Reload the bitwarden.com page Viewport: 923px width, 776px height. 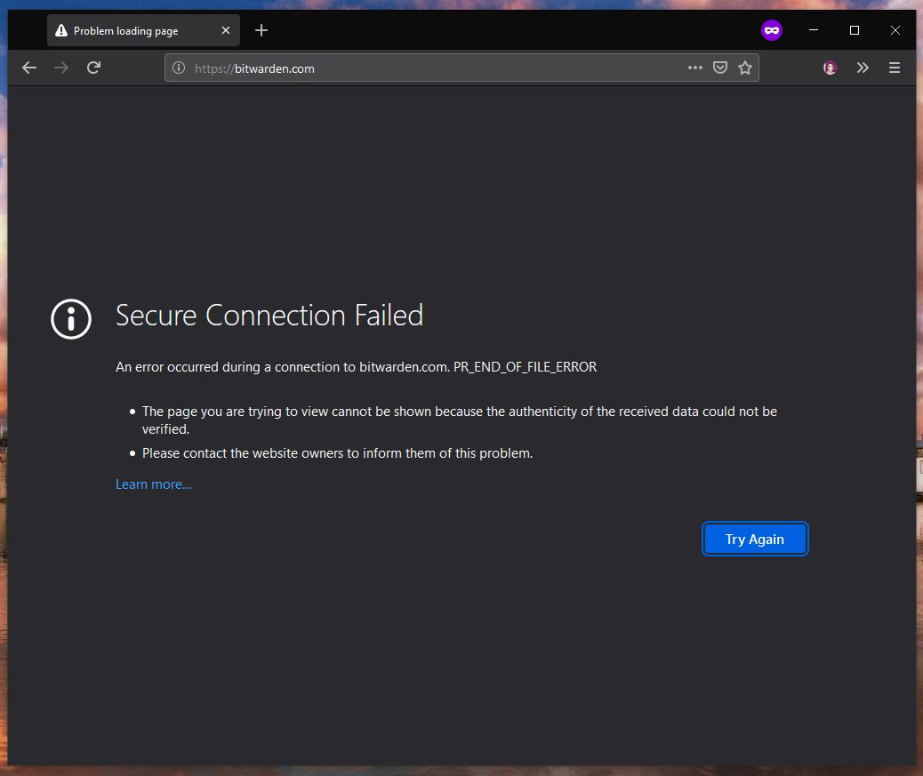coord(93,68)
